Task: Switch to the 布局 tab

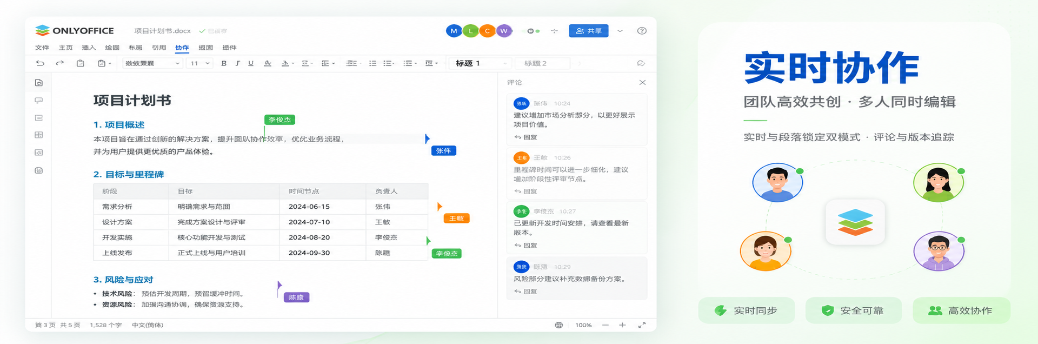Action: (x=135, y=48)
